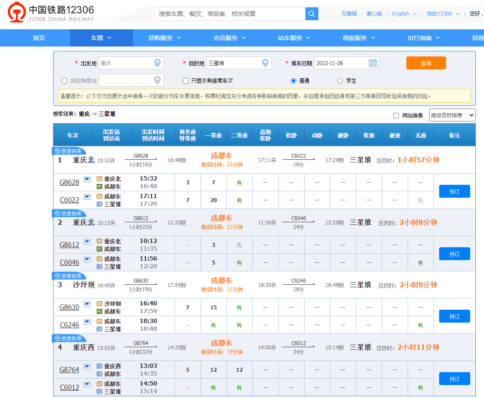484x398 pixels.
Task: Click the envelope icon next to train G8628
Action: (87, 179)
